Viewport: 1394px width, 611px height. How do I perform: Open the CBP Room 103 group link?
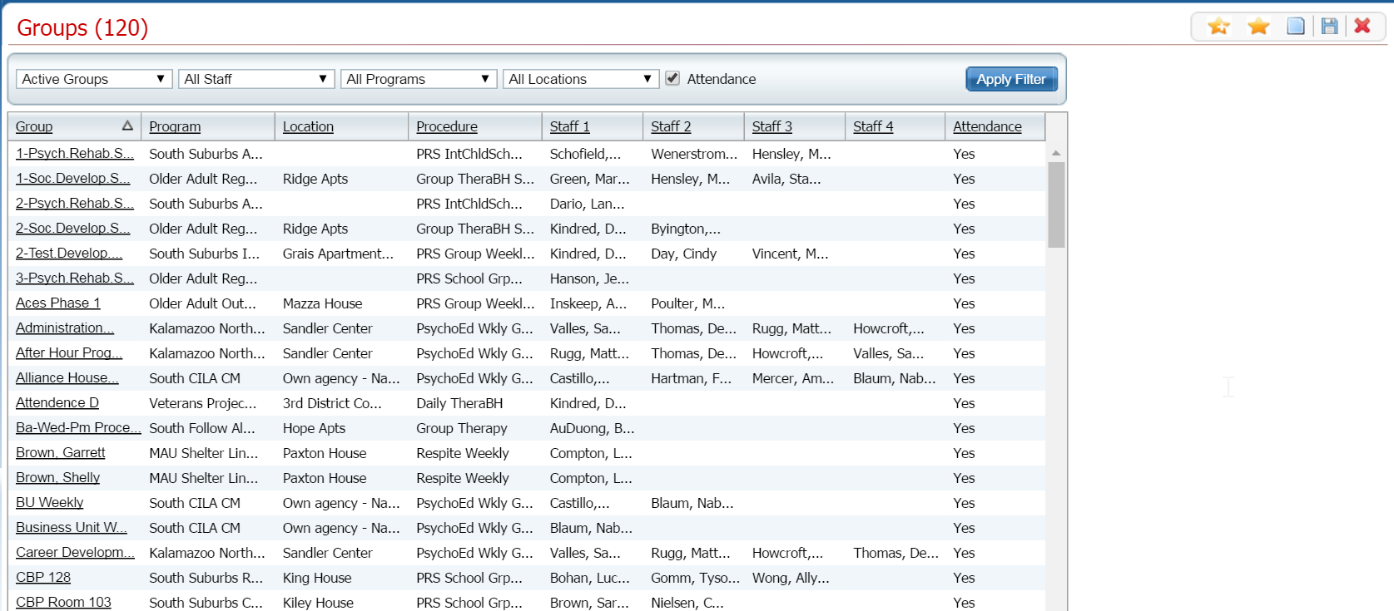pyautogui.click(x=63, y=602)
